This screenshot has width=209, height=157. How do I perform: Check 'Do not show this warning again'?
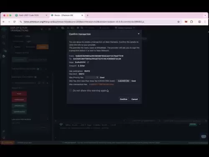click(71, 90)
